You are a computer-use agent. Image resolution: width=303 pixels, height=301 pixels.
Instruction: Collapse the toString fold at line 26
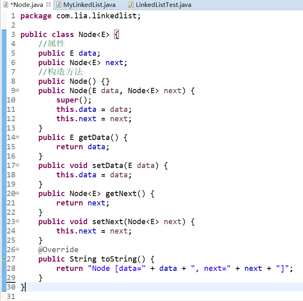[x=18, y=249]
